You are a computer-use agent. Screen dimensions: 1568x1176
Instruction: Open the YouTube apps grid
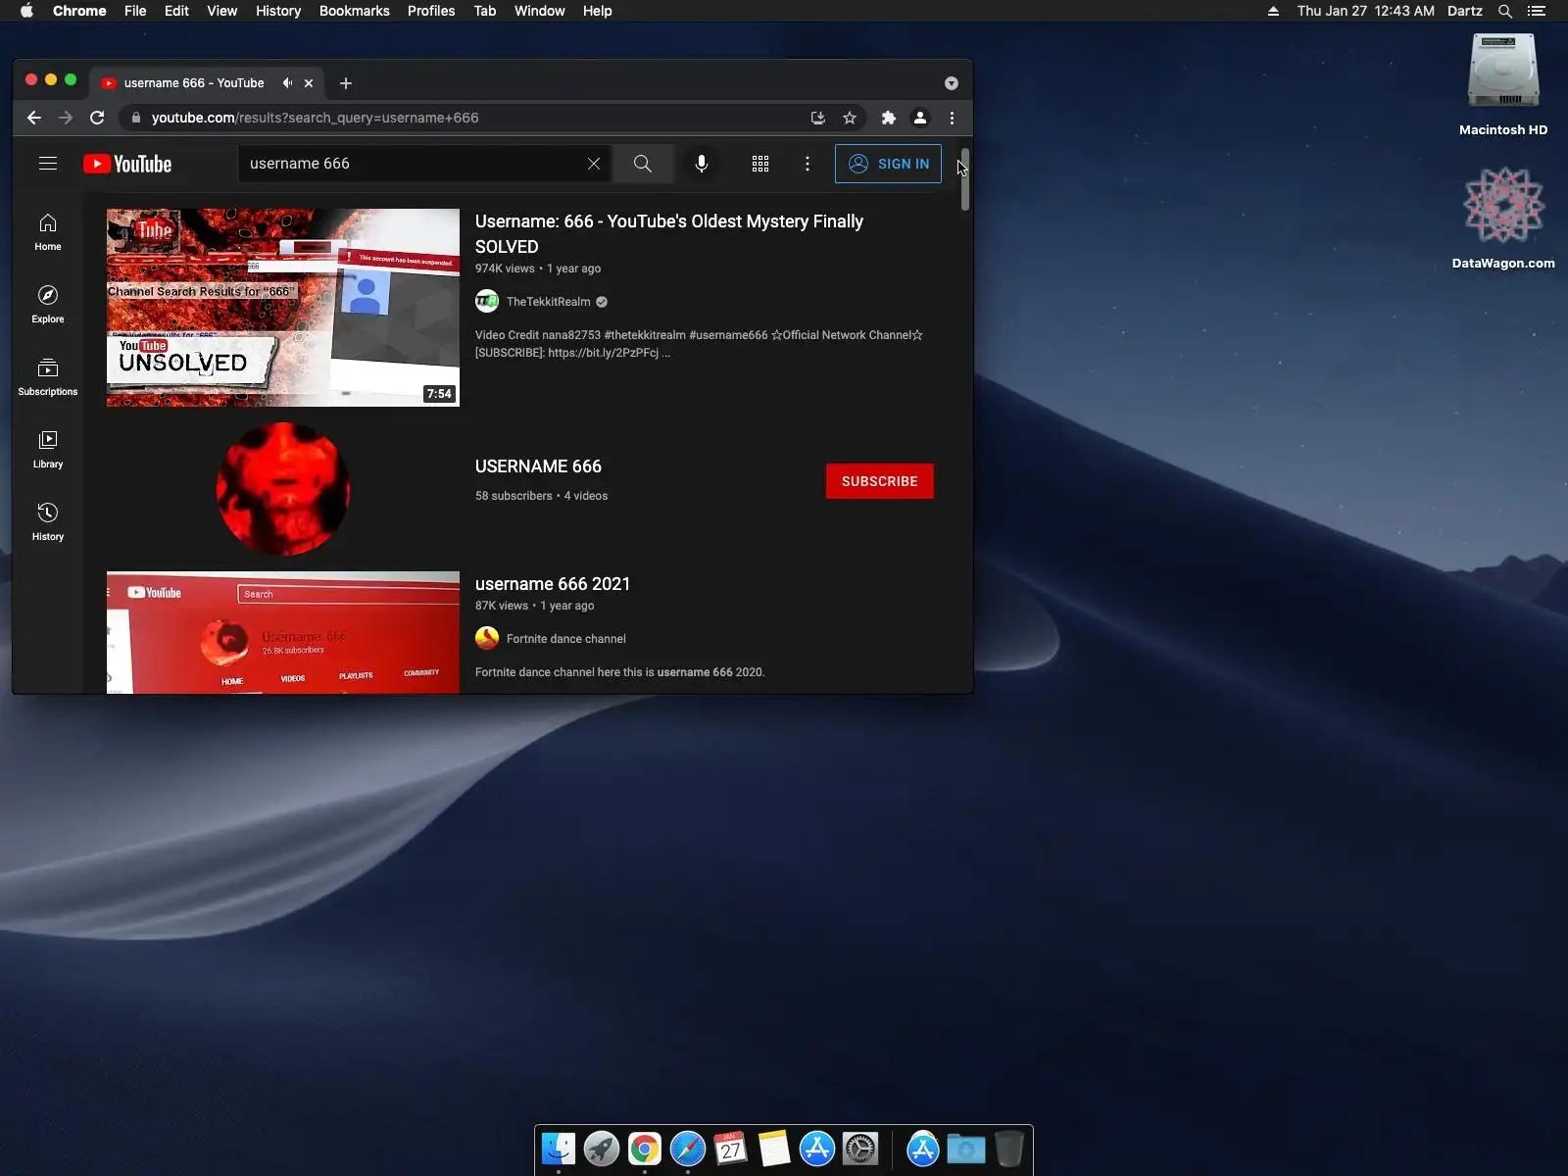tap(760, 164)
